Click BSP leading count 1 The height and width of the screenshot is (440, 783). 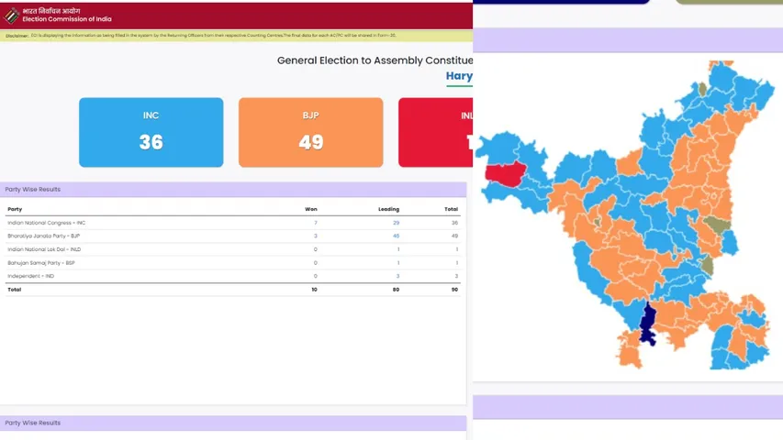point(398,263)
